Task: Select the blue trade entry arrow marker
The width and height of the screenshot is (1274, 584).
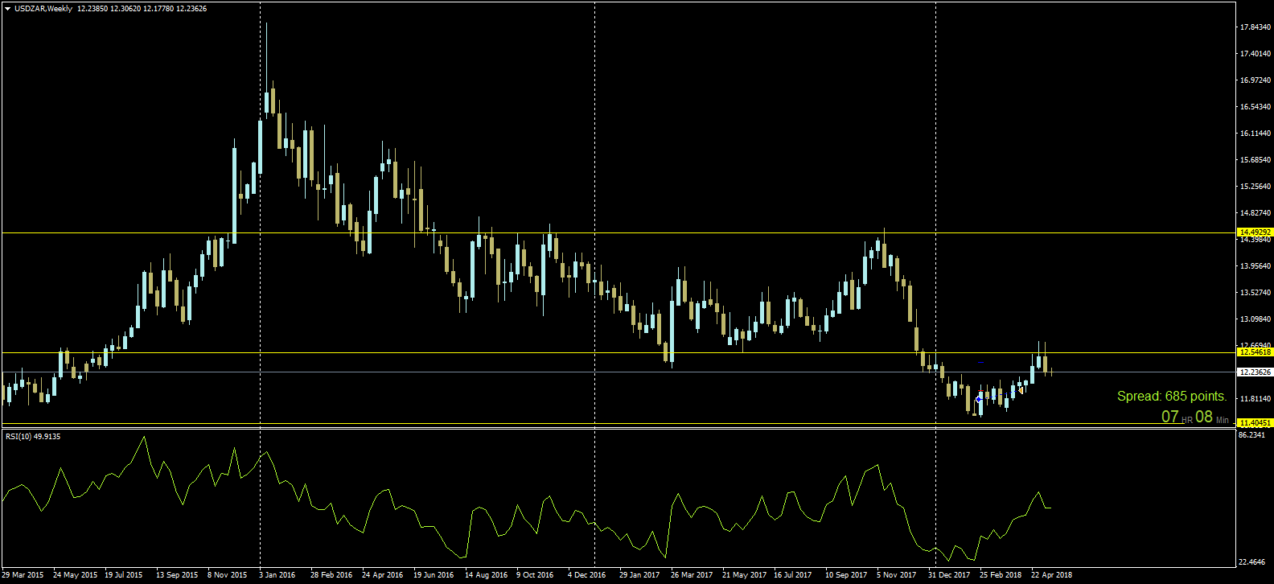Action: (979, 399)
